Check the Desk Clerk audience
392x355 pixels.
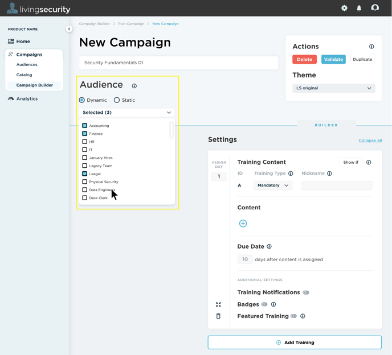[x=84, y=198]
